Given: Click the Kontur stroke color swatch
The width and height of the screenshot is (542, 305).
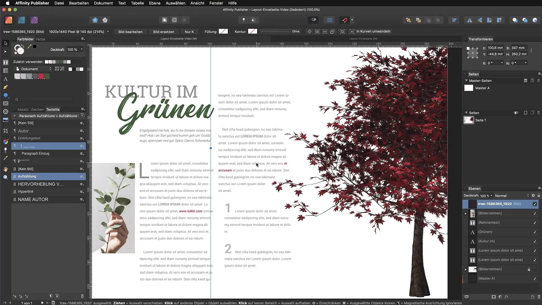Looking at the screenshot, I should click(x=253, y=31).
